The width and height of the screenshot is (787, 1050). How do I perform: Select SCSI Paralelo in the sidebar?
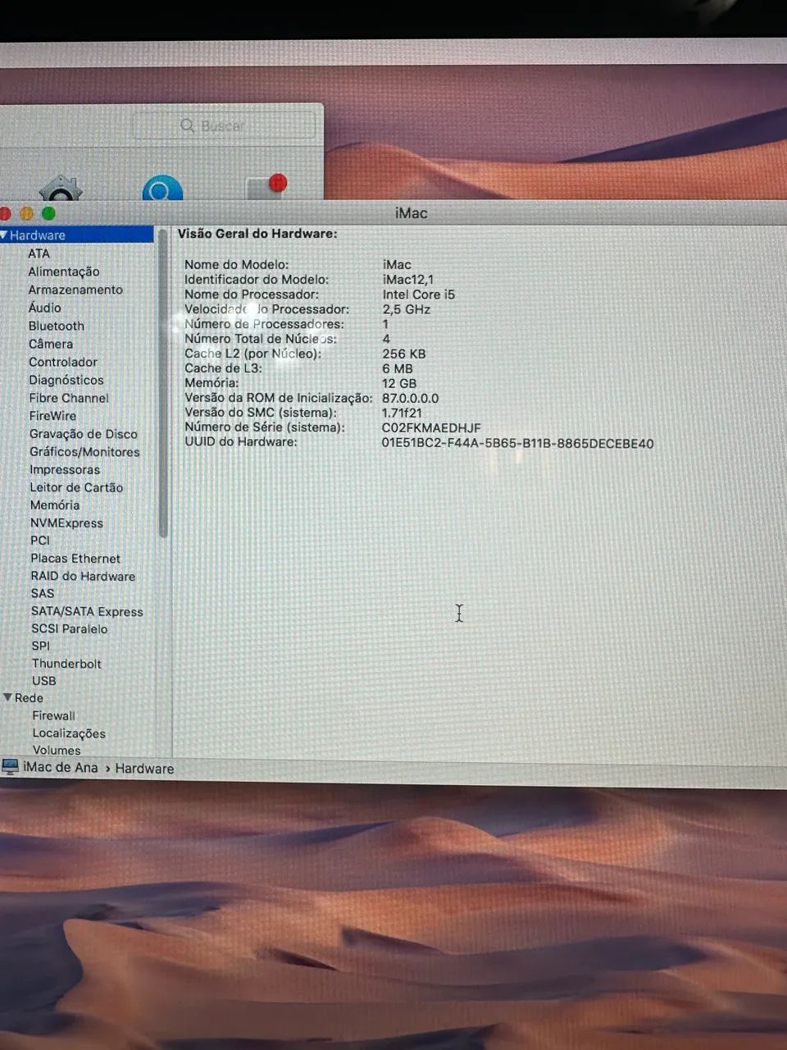pyautogui.click(x=70, y=629)
